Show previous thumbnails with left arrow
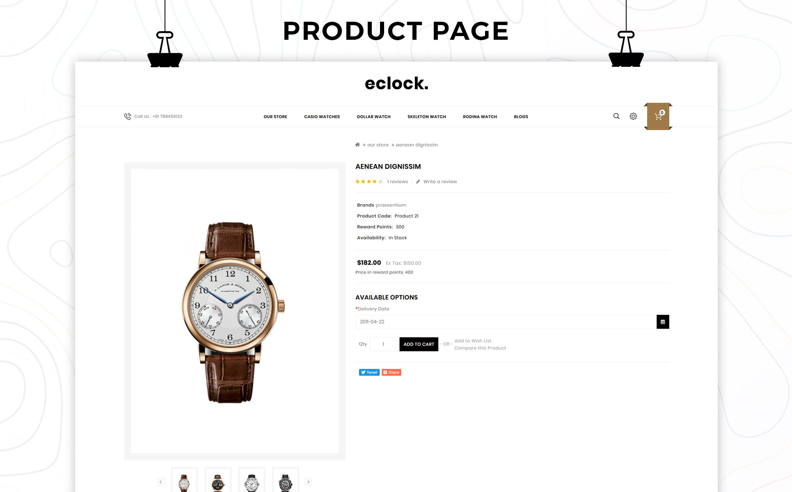 click(161, 482)
